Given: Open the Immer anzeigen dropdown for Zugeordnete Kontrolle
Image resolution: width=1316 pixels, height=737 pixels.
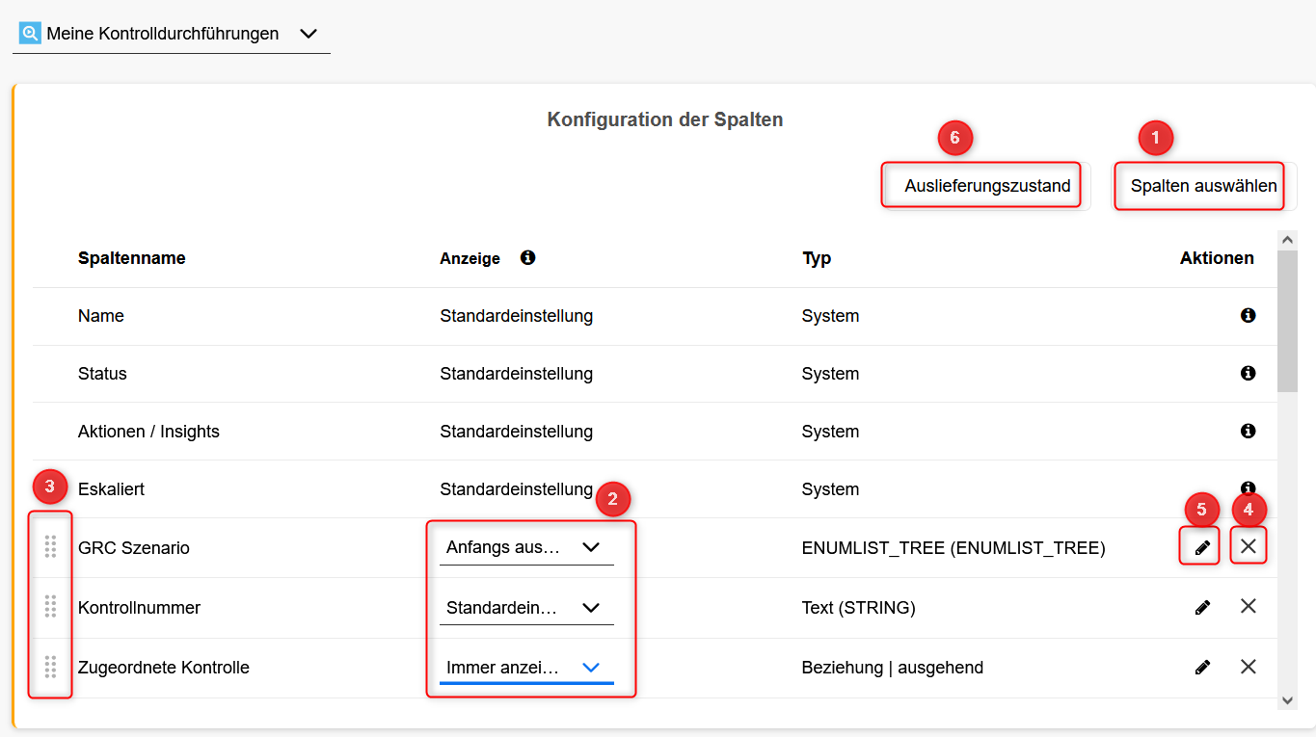Looking at the screenshot, I should pyautogui.click(x=525, y=667).
